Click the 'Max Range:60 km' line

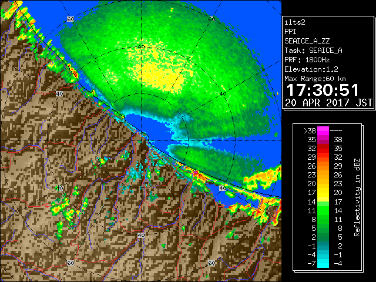[x=315, y=79]
